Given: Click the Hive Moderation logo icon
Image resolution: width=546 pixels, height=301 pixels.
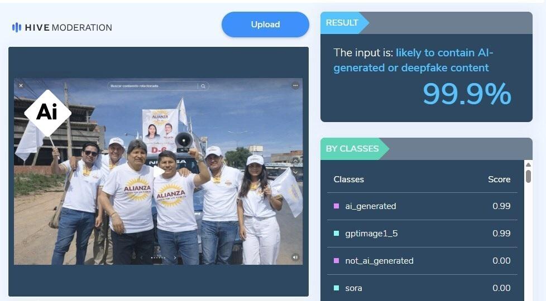Looking at the screenshot, I should coord(16,27).
